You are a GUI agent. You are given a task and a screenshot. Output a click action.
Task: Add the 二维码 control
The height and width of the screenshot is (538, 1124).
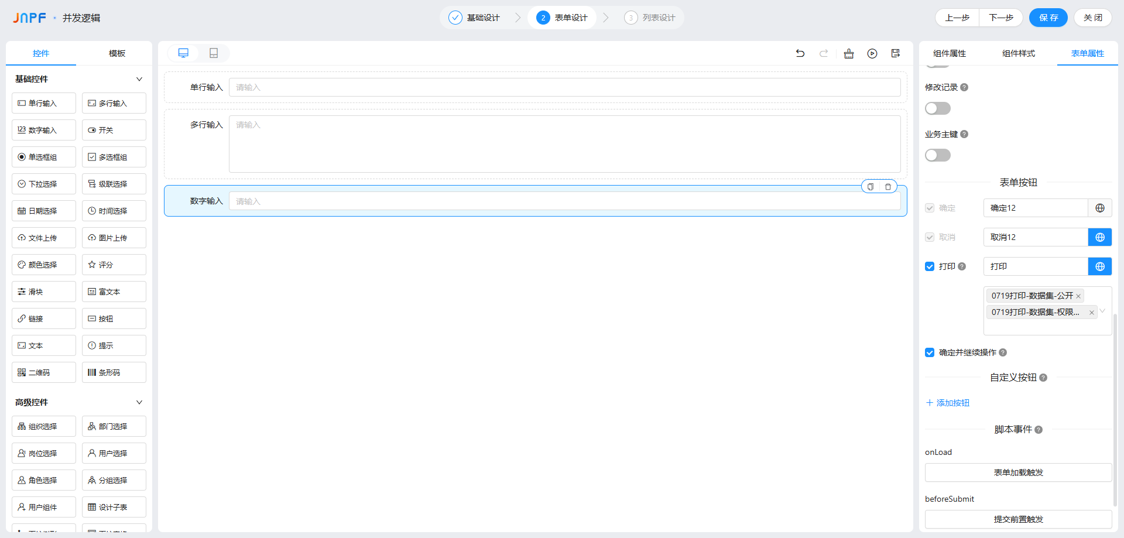pyautogui.click(x=44, y=372)
